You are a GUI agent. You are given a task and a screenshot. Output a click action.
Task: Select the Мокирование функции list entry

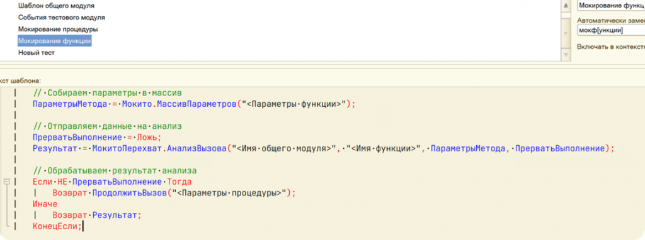pyautogui.click(x=54, y=41)
